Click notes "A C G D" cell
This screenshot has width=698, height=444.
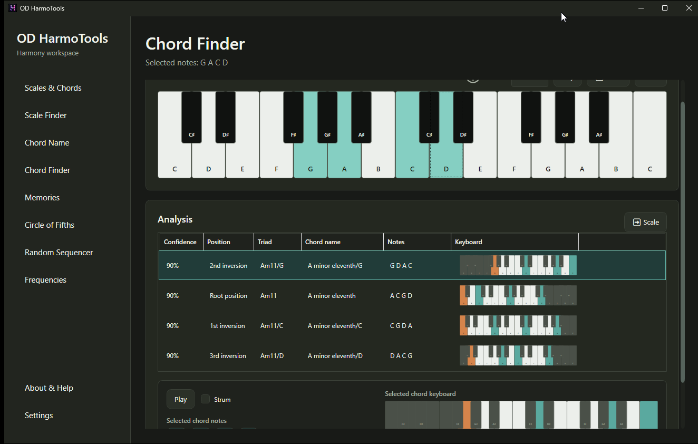click(401, 296)
